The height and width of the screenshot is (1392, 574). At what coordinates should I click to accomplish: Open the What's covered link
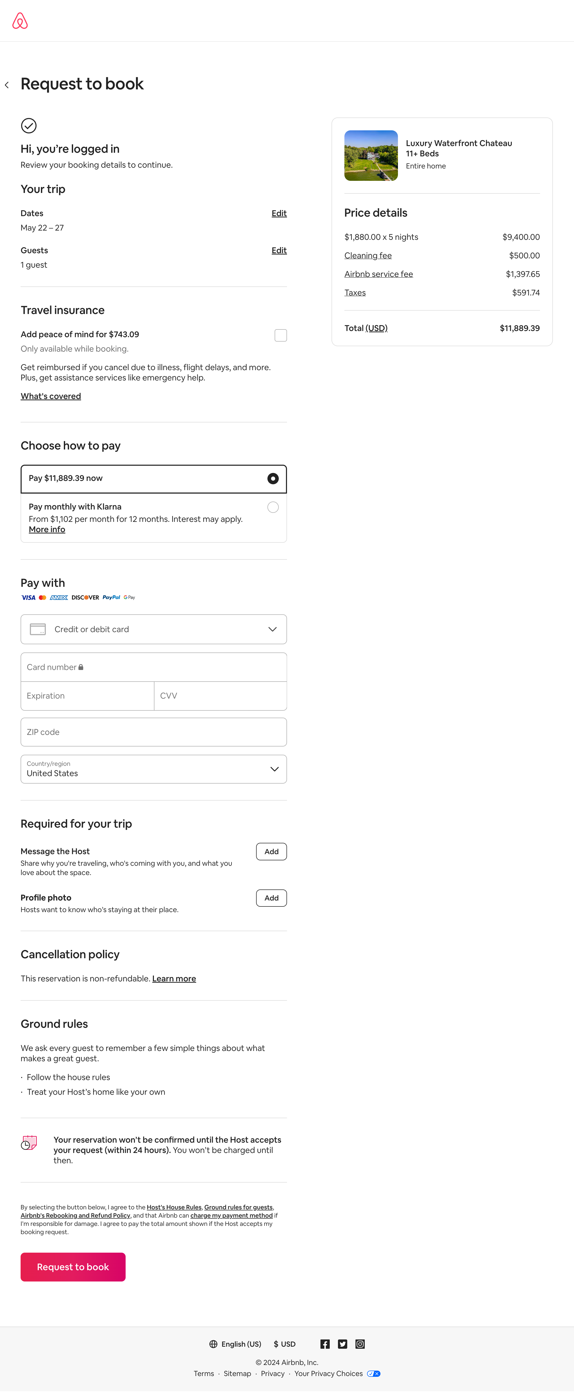pyautogui.click(x=51, y=396)
